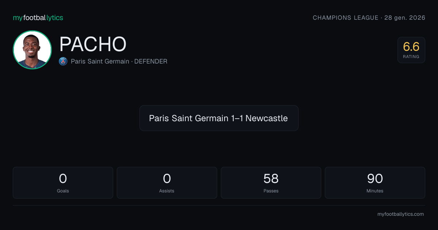Open the myfootballytics.com footer link

[x=400, y=214]
